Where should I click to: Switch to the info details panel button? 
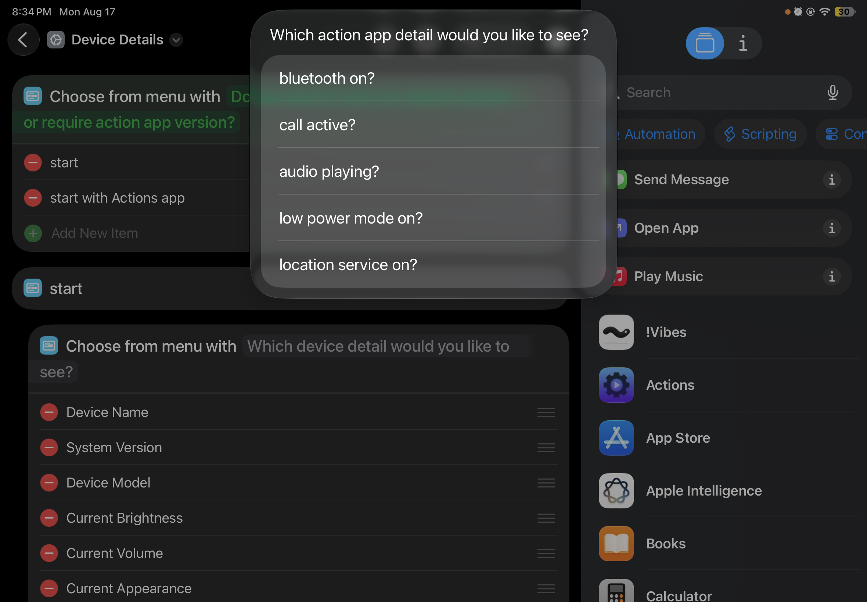point(743,43)
